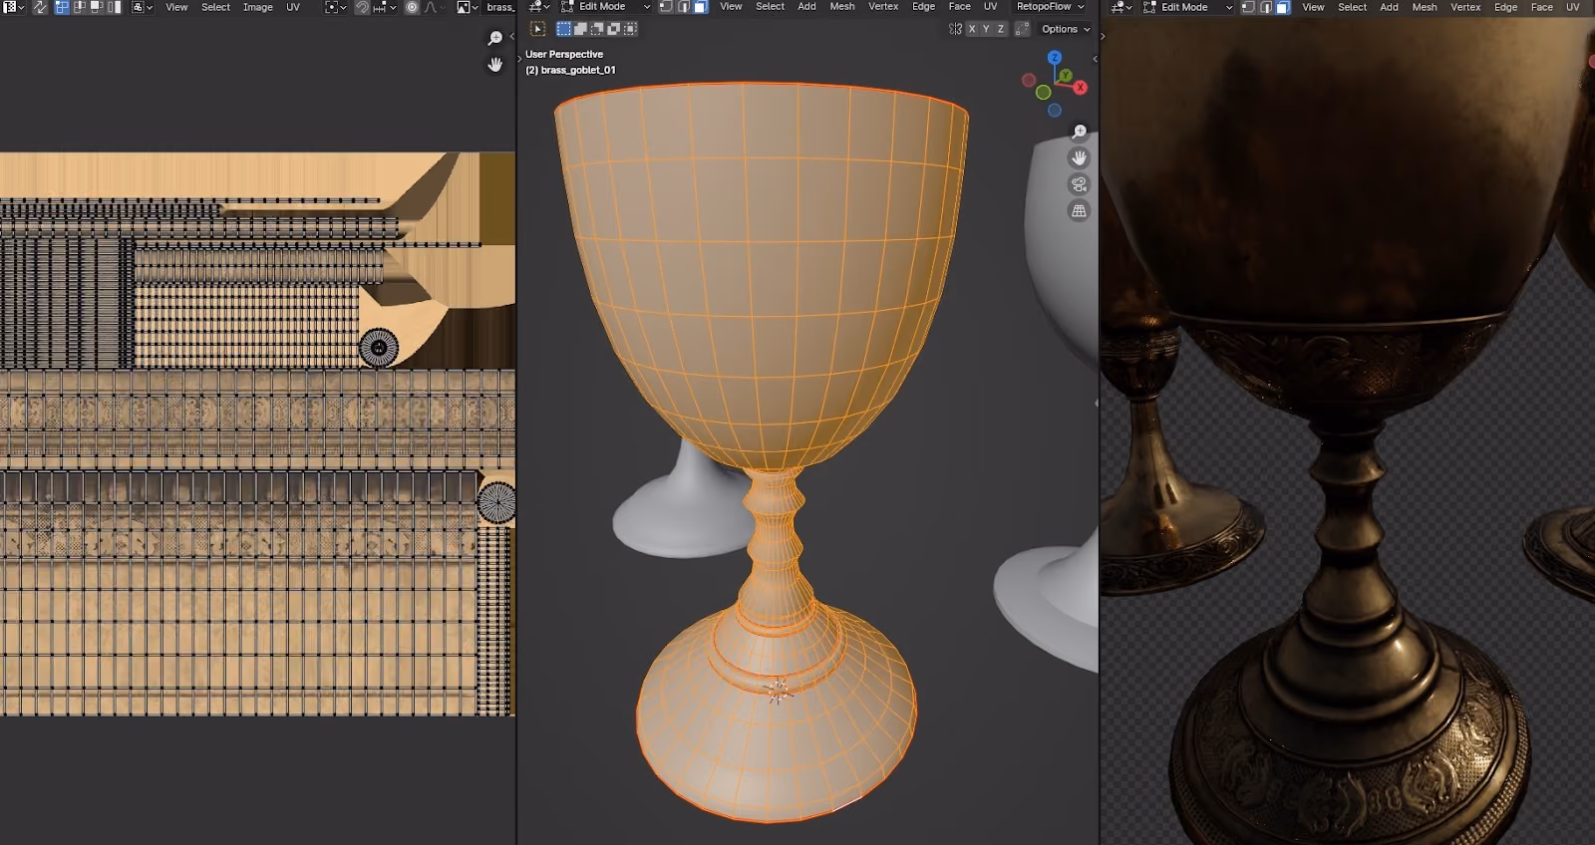Open the Vertex menu in right viewport
1595x845 pixels.
pyautogui.click(x=1464, y=7)
